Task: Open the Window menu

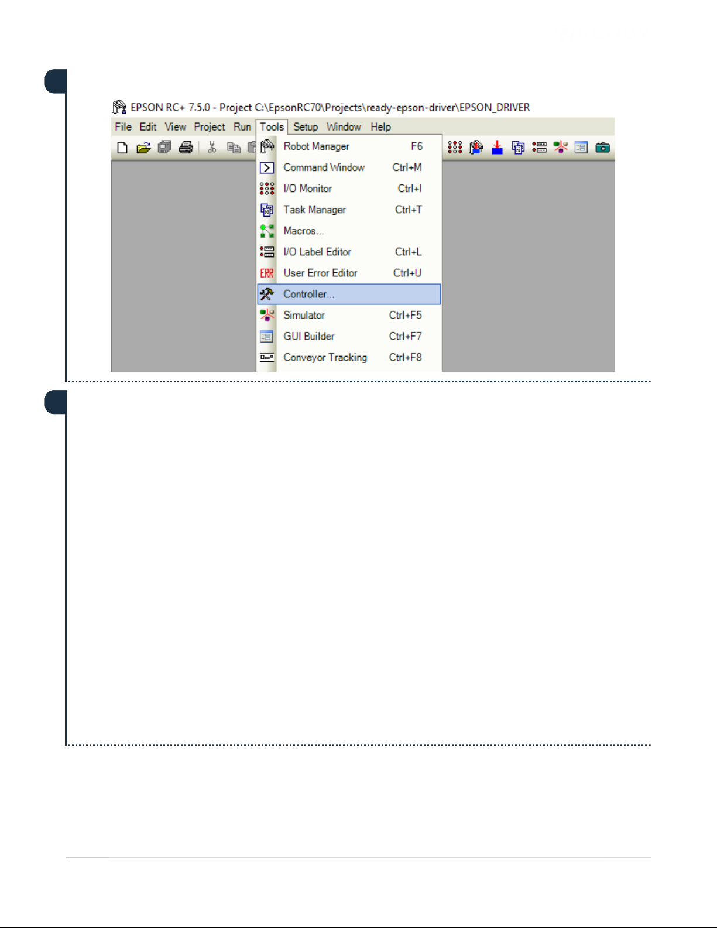Action: (344, 127)
